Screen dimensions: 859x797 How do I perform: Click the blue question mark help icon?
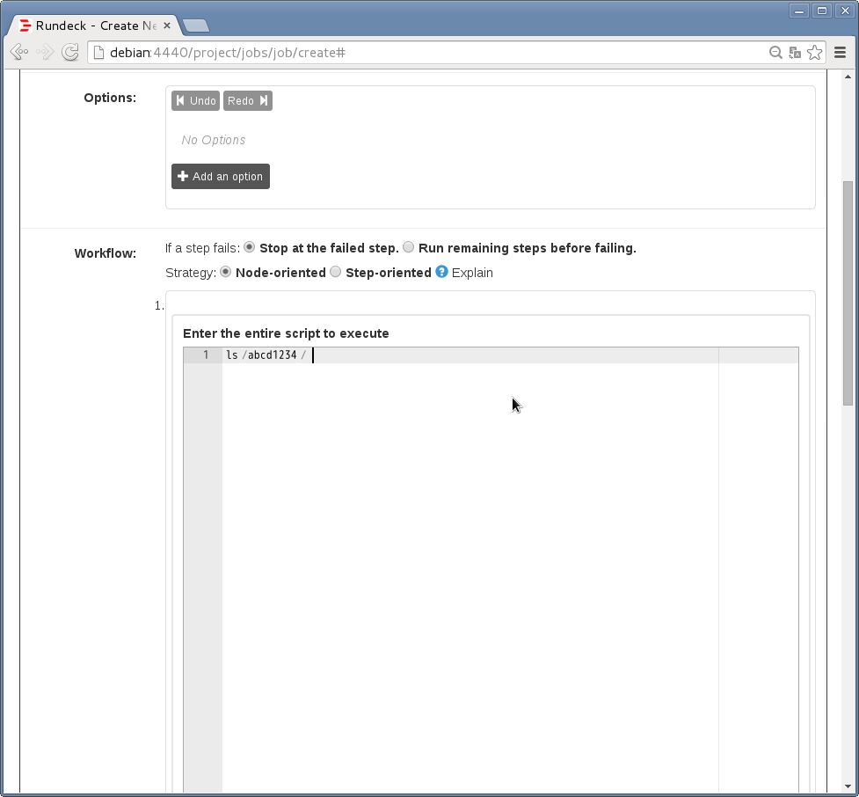point(441,272)
